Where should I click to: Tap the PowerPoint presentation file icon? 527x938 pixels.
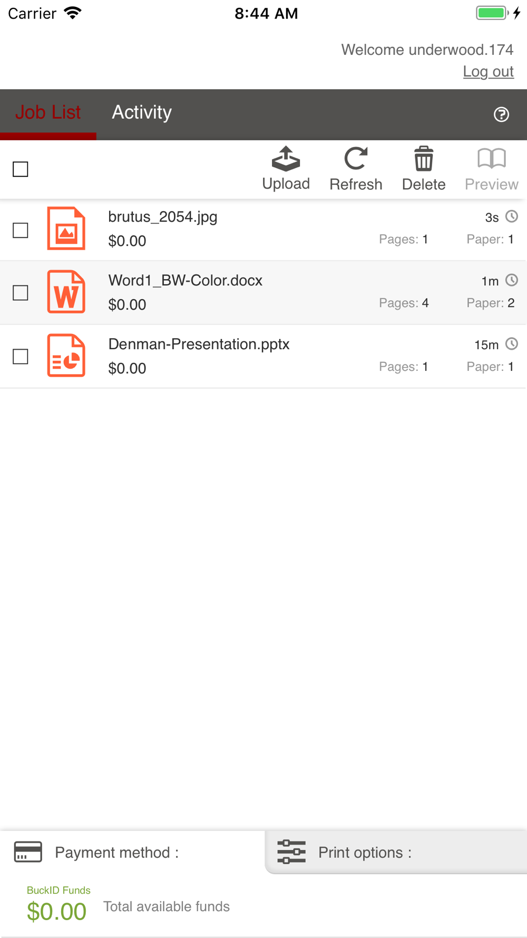[66, 356]
